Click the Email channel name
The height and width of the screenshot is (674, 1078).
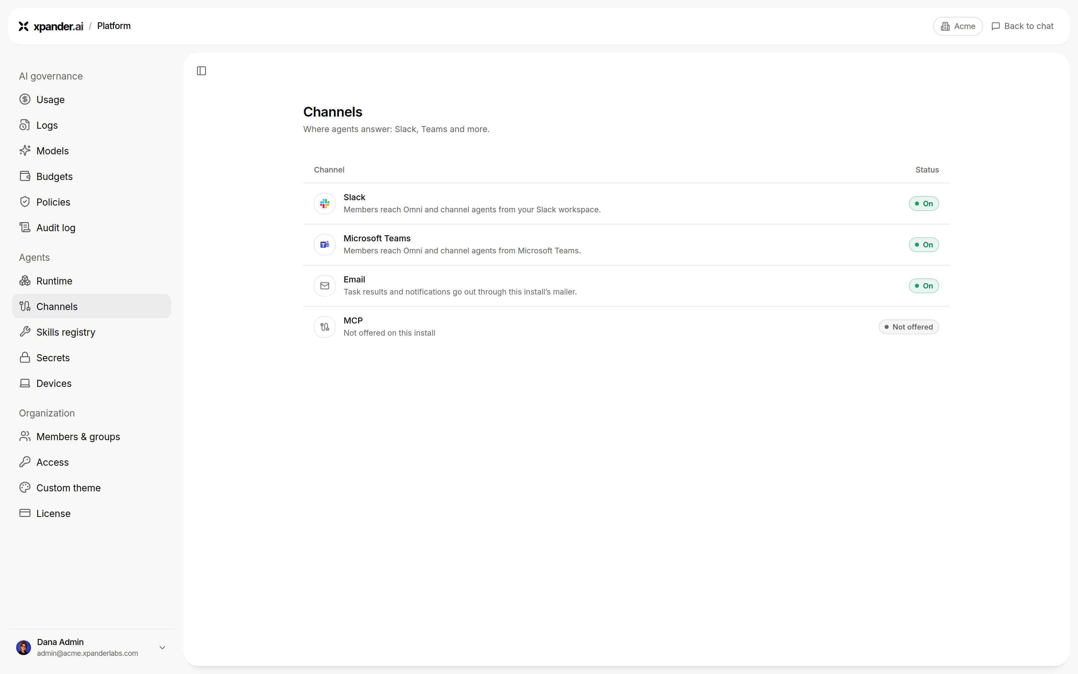point(354,279)
